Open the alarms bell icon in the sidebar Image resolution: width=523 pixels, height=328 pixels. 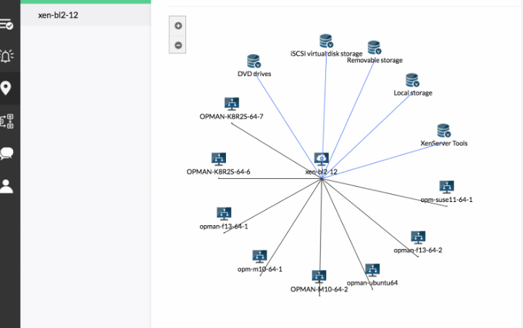coord(7,56)
